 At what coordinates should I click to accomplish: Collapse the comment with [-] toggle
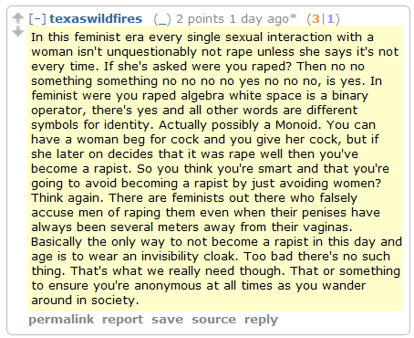coord(37,19)
